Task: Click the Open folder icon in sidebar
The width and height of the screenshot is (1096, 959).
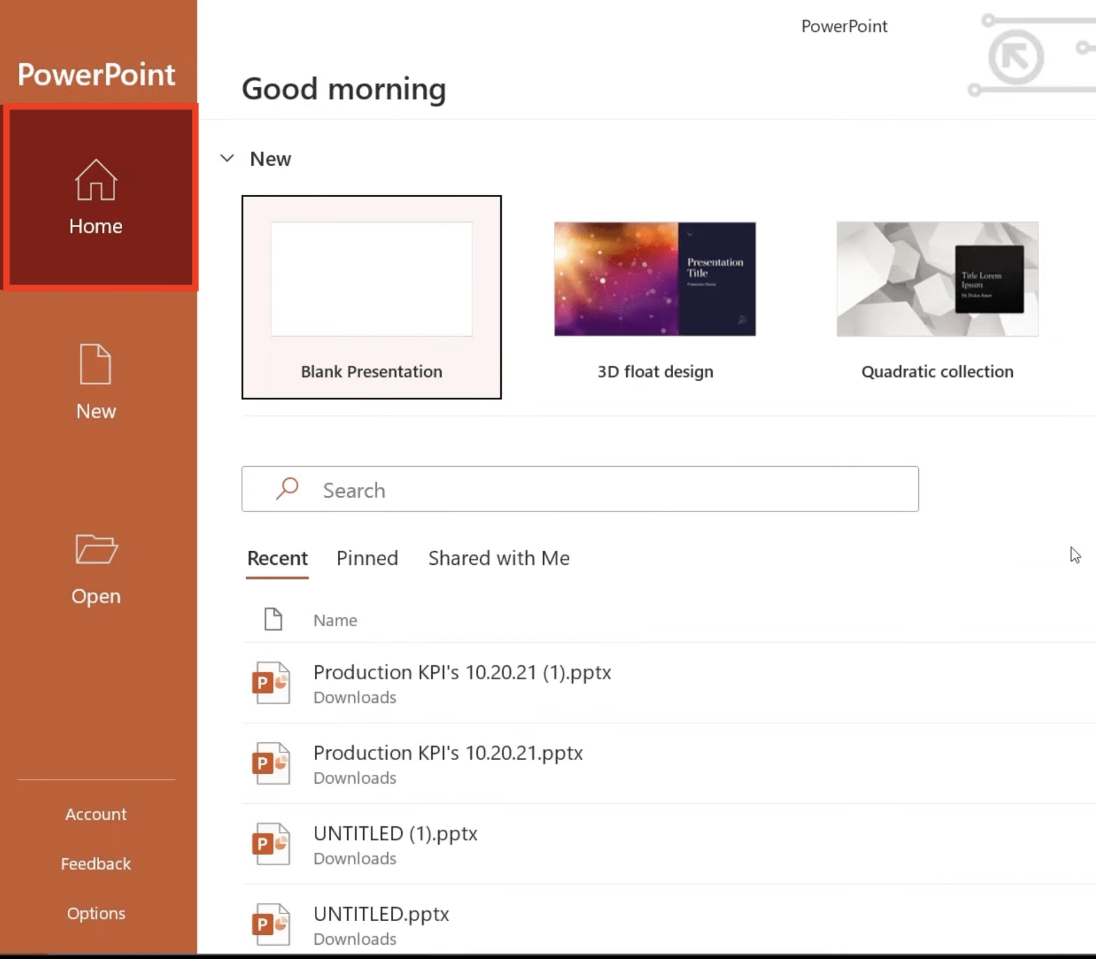Action: (x=96, y=549)
